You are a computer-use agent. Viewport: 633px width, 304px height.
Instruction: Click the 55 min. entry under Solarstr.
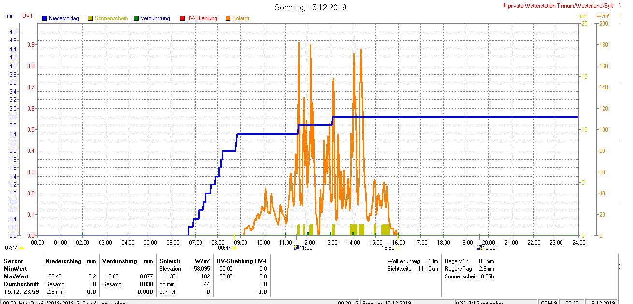click(169, 284)
